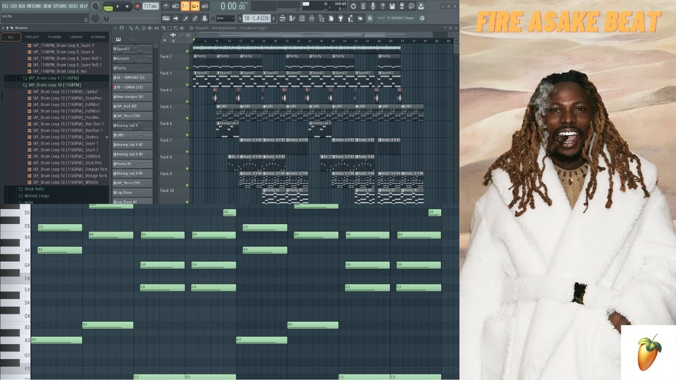This screenshot has width=676, height=380.
Task: Click the undo history icon
Action: pyautogui.click(x=353, y=6)
